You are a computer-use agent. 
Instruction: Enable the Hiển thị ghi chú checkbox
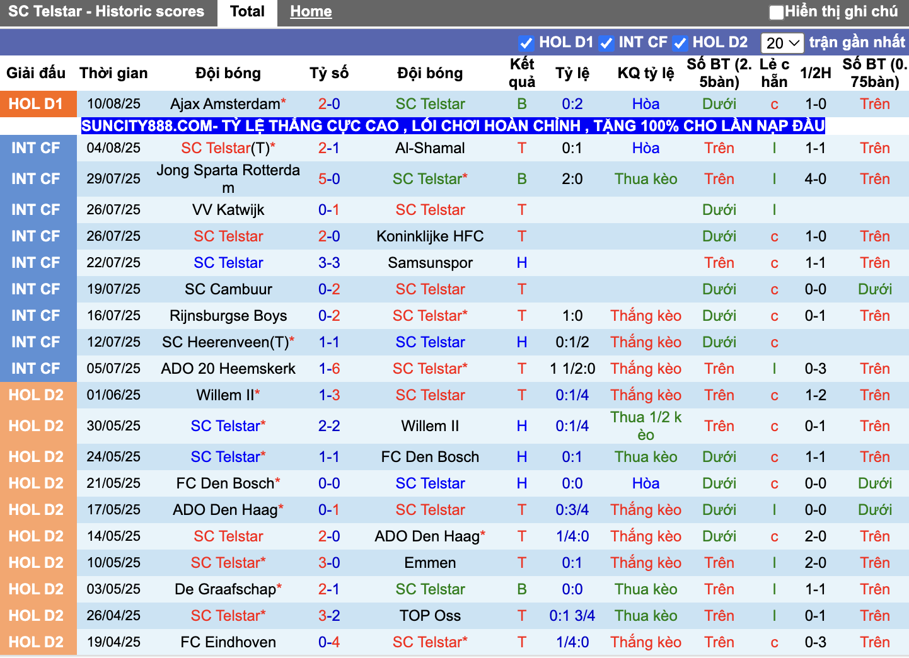click(777, 12)
